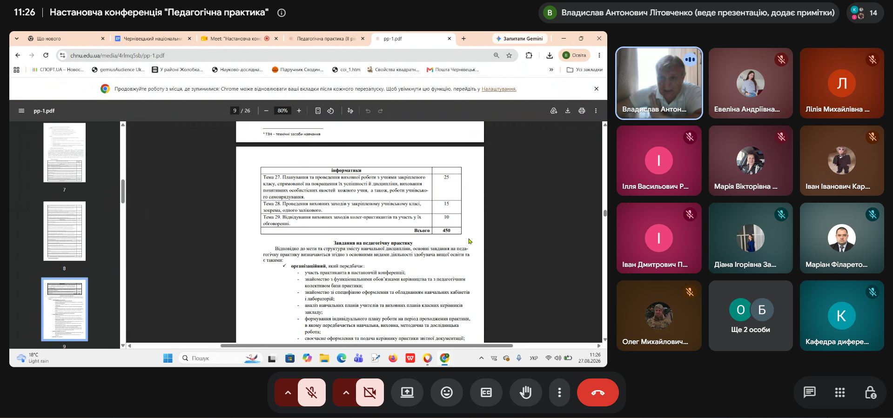Download the pp-1.pdf file from viewer toolbar
This screenshot has height=418, width=893.
pos(568,111)
